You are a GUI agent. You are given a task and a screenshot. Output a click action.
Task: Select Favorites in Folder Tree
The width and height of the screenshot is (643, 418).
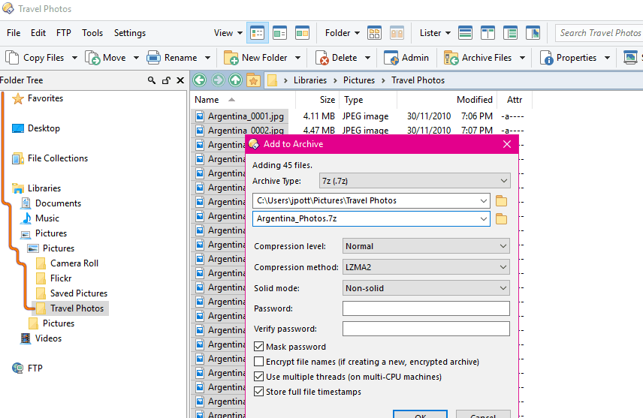[45, 98]
